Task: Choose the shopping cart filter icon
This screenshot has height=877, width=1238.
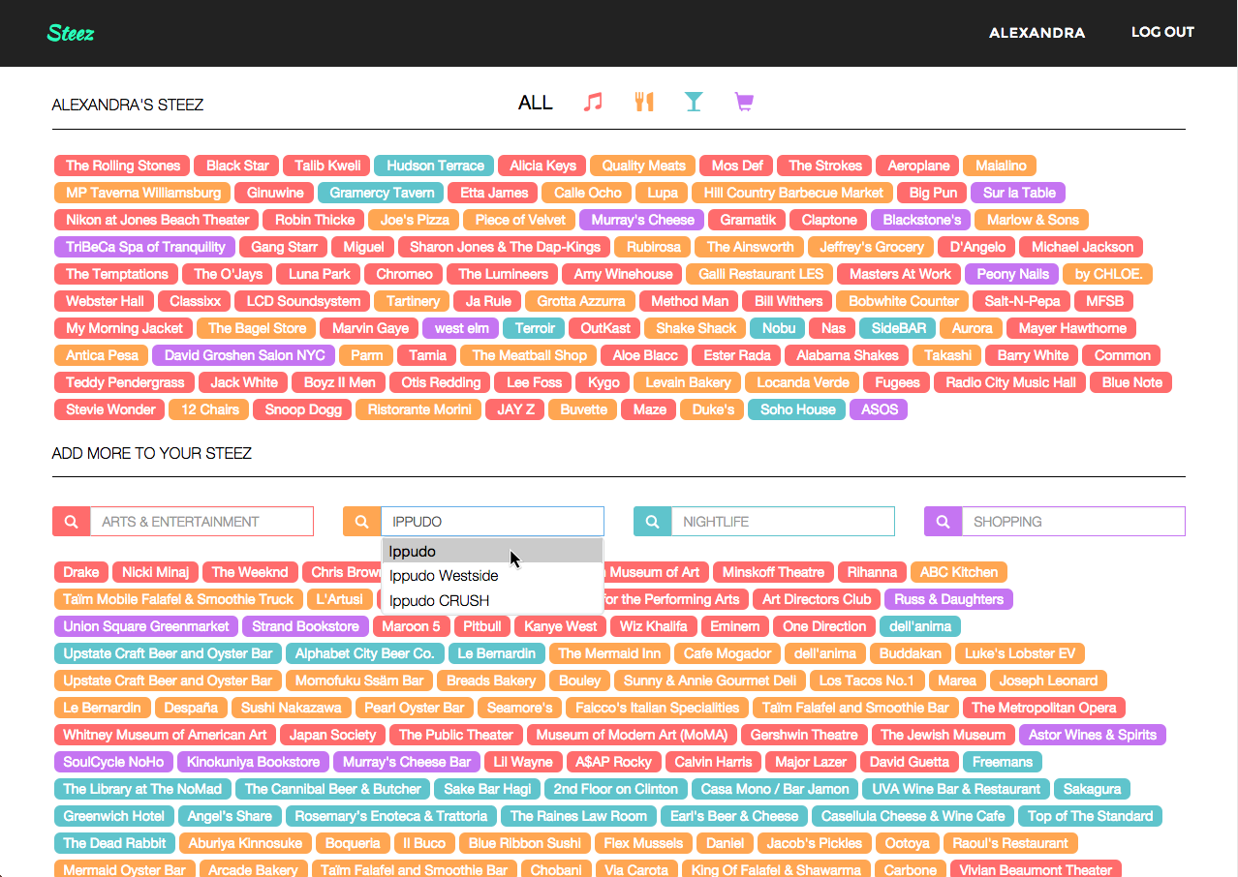Action: (743, 102)
